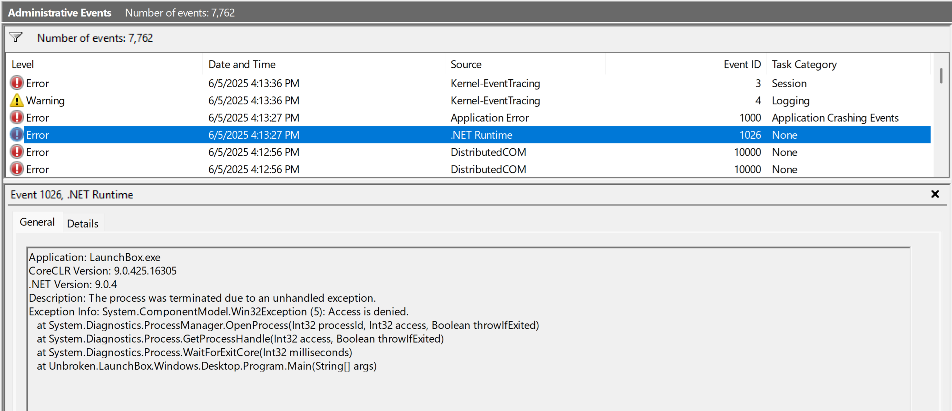952x411 pixels.
Task: Close the Event 1026 preview pane
Action: tap(935, 194)
